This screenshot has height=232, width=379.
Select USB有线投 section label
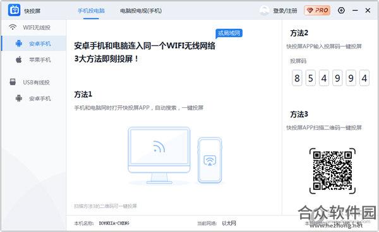pyautogui.click(x=36, y=82)
